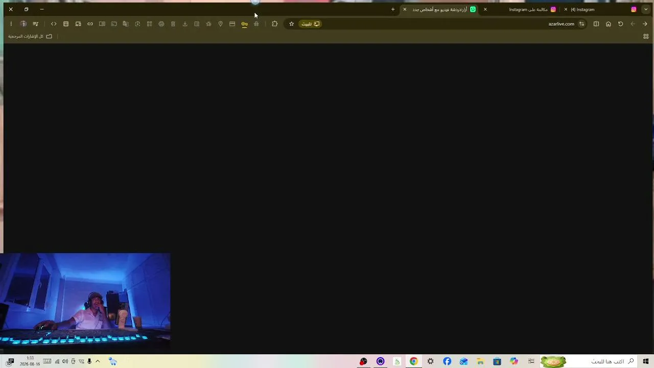Click the Cast screen icon

(x=114, y=24)
